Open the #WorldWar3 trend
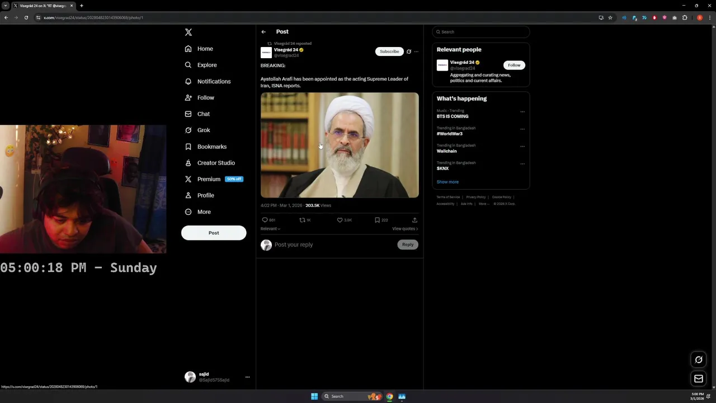The width and height of the screenshot is (716, 403). pos(450,134)
